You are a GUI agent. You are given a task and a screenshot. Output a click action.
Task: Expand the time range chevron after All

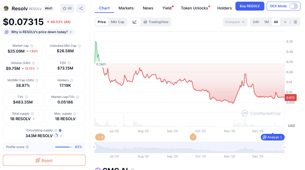click(285, 22)
